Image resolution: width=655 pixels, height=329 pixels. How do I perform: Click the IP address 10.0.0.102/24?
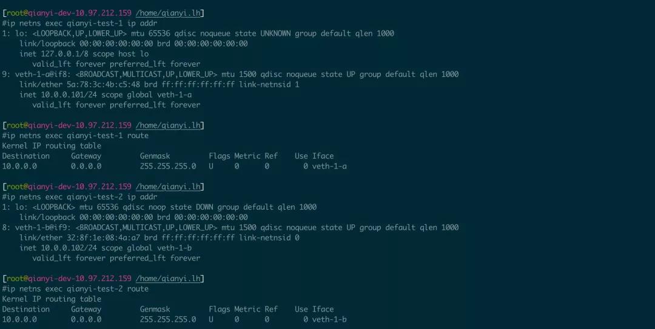[x=69, y=248]
